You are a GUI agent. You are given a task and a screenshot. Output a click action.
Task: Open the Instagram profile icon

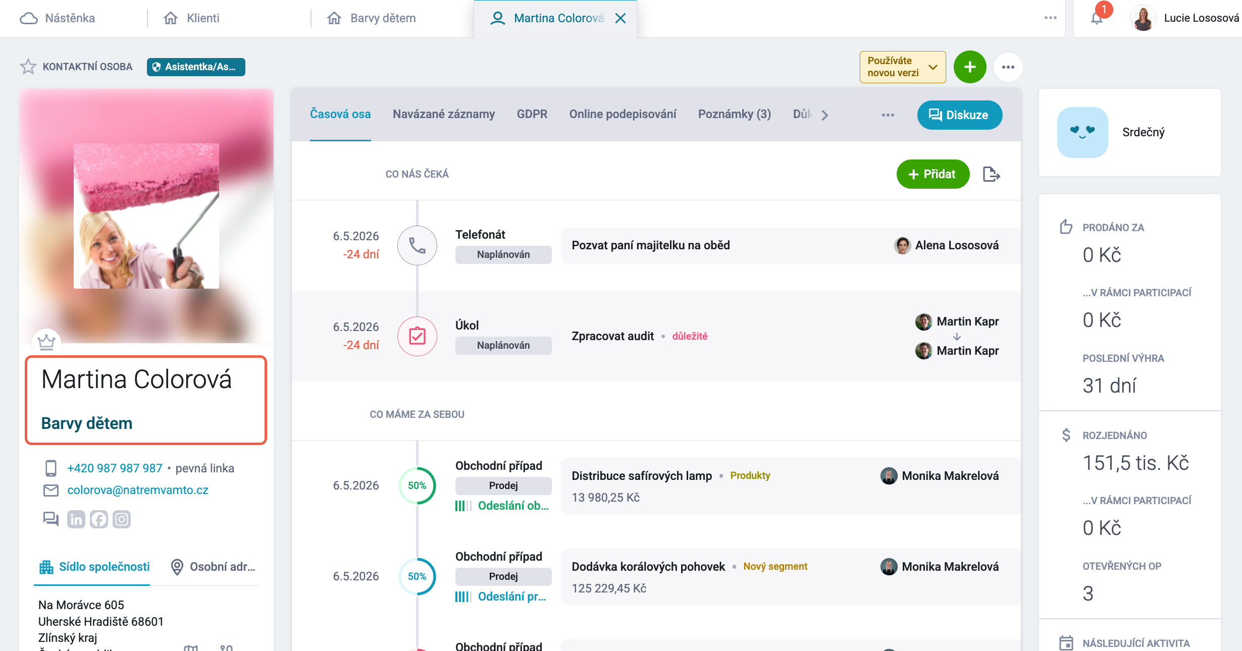[122, 519]
